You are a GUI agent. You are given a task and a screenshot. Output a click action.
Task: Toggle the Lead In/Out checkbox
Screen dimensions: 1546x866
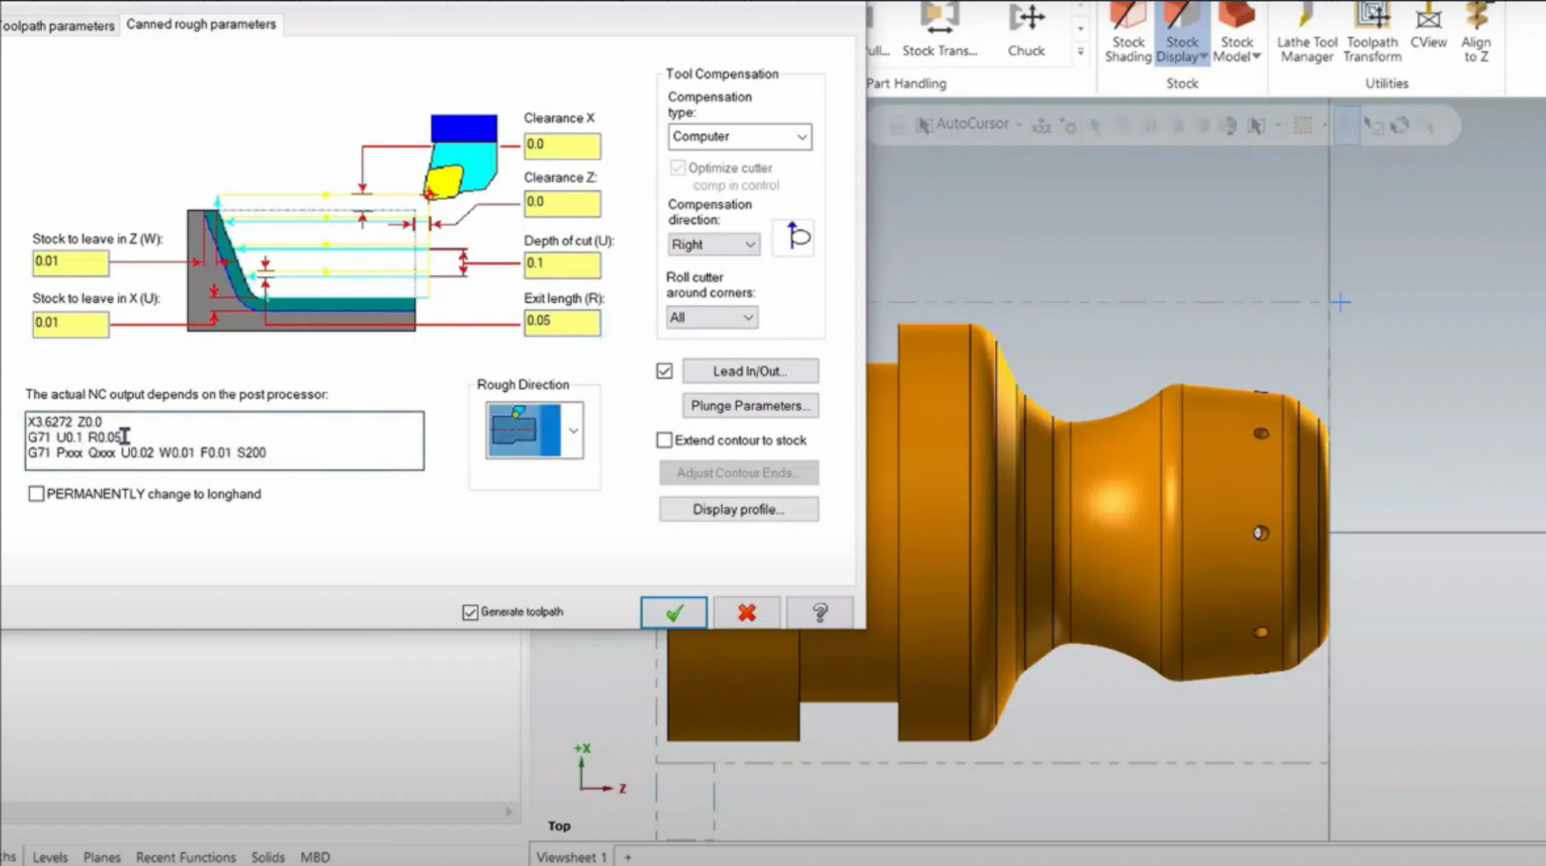664,371
